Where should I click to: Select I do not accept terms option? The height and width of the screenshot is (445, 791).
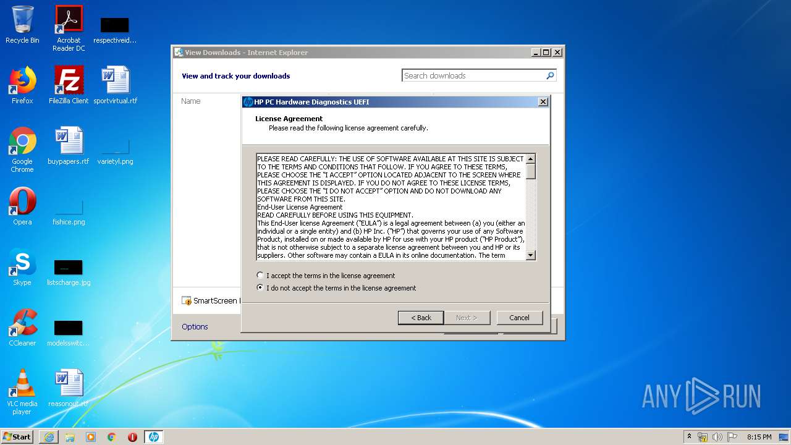coord(260,287)
